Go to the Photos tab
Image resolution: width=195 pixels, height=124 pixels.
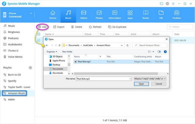[99, 15]
